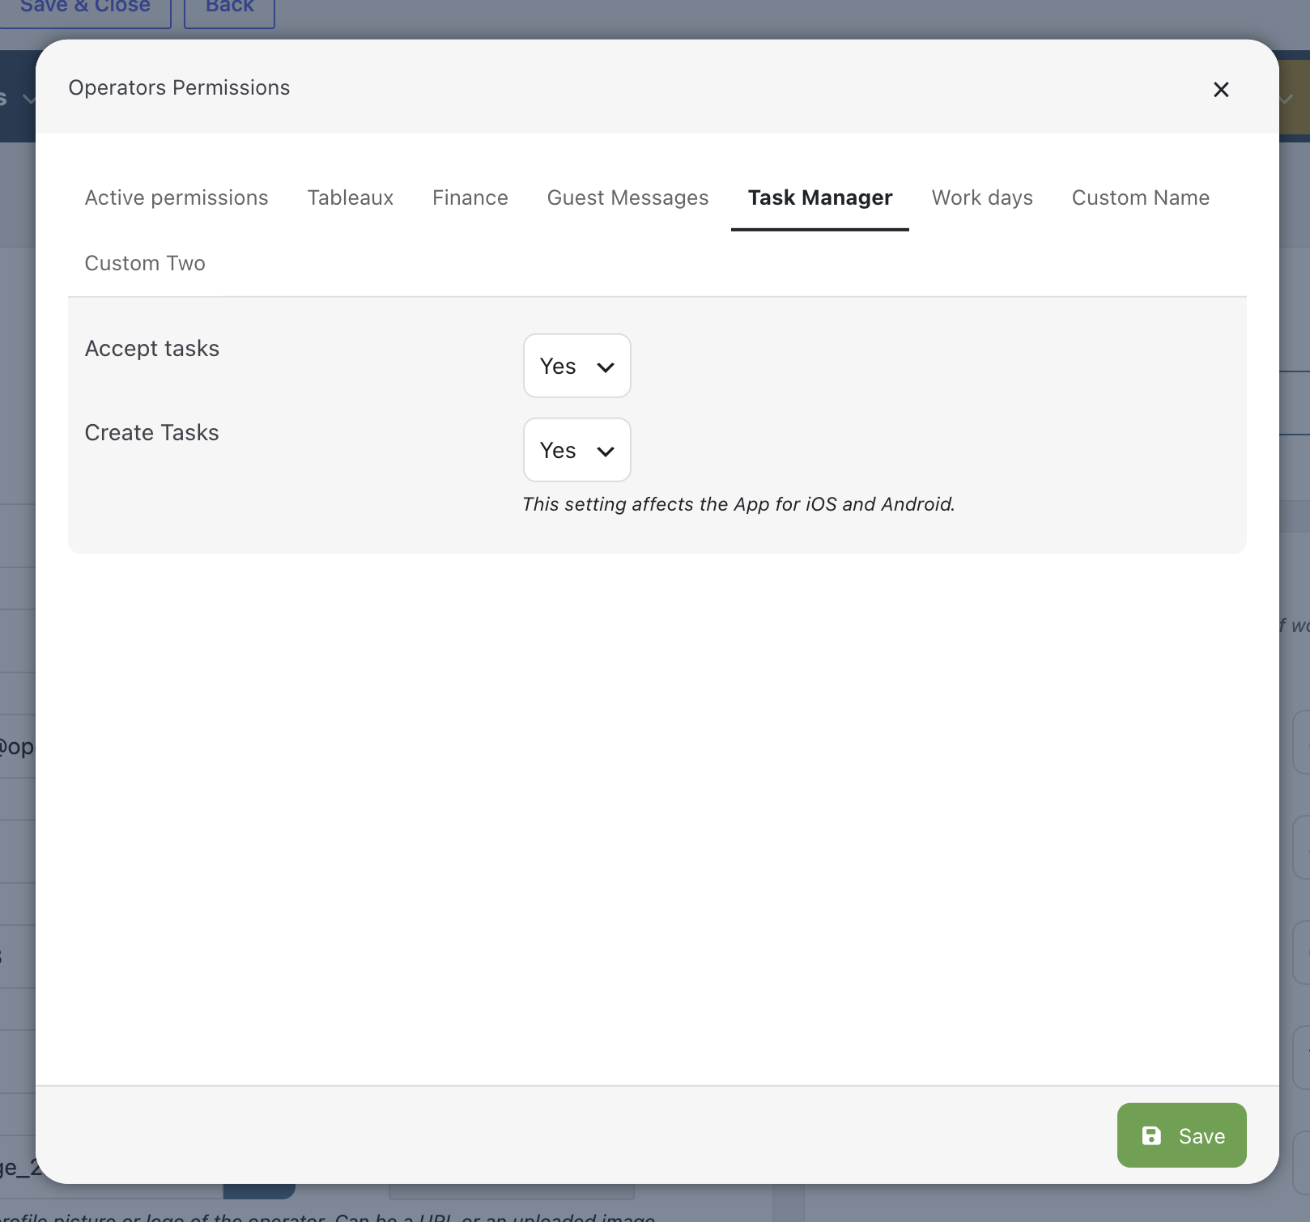The width and height of the screenshot is (1310, 1222).
Task: Go to the Guest Messages tab
Action: tap(627, 197)
